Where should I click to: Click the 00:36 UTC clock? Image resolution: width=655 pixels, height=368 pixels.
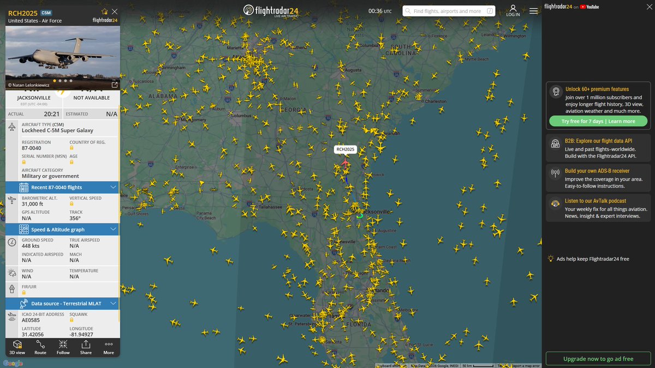pyautogui.click(x=380, y=11)
